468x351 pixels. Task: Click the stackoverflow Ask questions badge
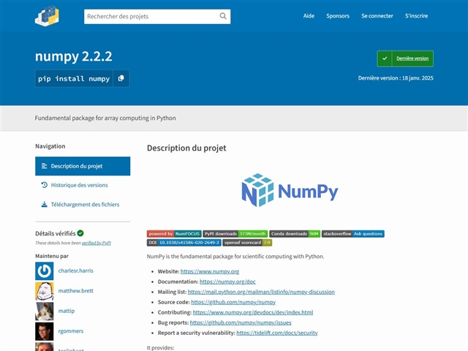pyautogui.click(x=352, y=234)
